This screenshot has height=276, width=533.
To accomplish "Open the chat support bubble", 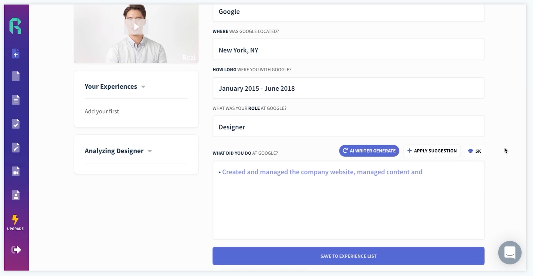I will 510,252.
